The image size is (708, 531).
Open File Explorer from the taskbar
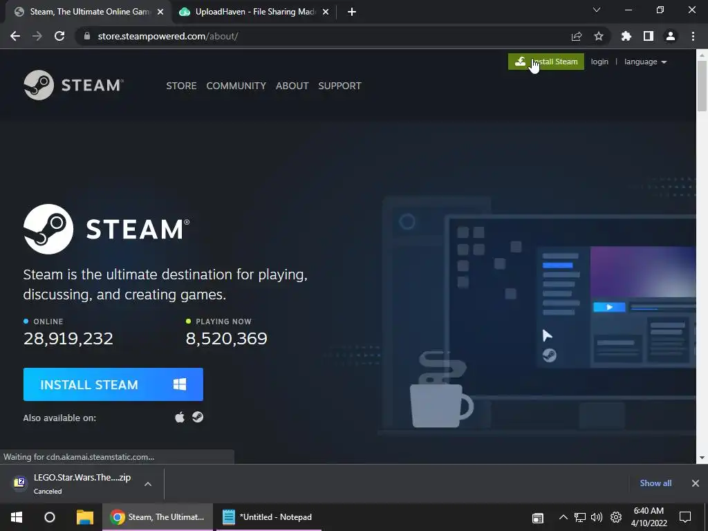pyautogui.click(x=85, y=517)
